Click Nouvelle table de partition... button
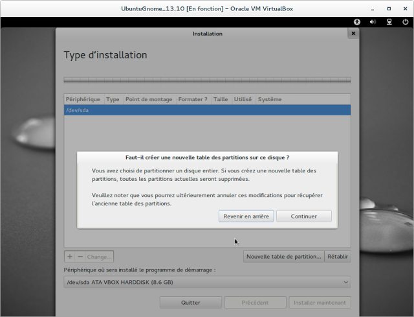 pyautogui.click(x=283, y=257)
